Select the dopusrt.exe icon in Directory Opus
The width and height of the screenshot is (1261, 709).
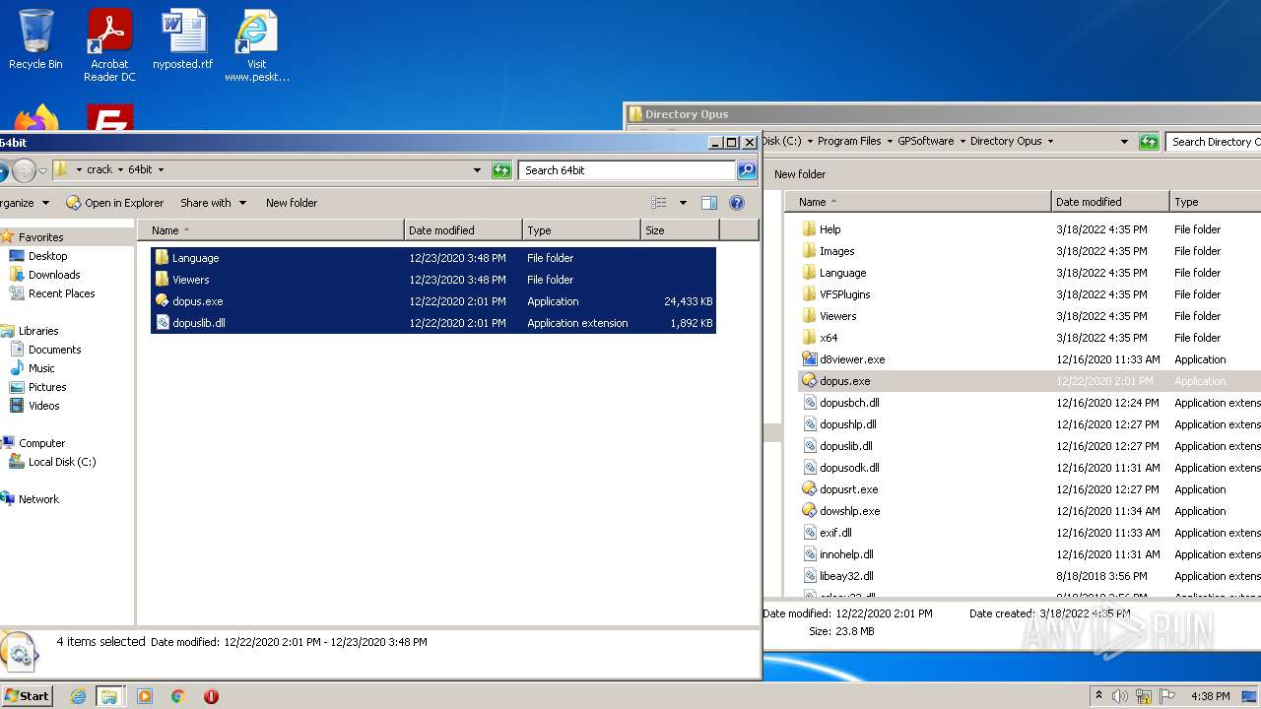coord(810,489)
